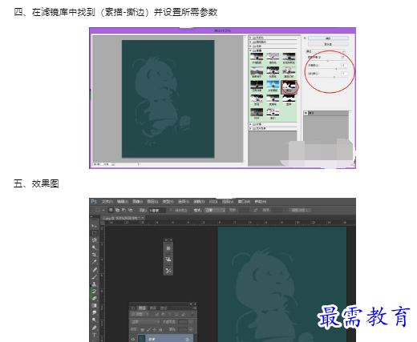Toggle lock image pixels brush icon
The image size is (417, 342).
[x=148, y=330]
